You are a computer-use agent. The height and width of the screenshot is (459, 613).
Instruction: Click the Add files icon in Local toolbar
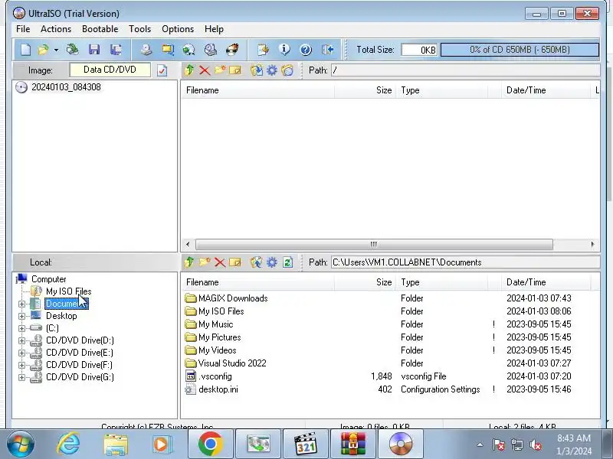click(x=257, y=262)
